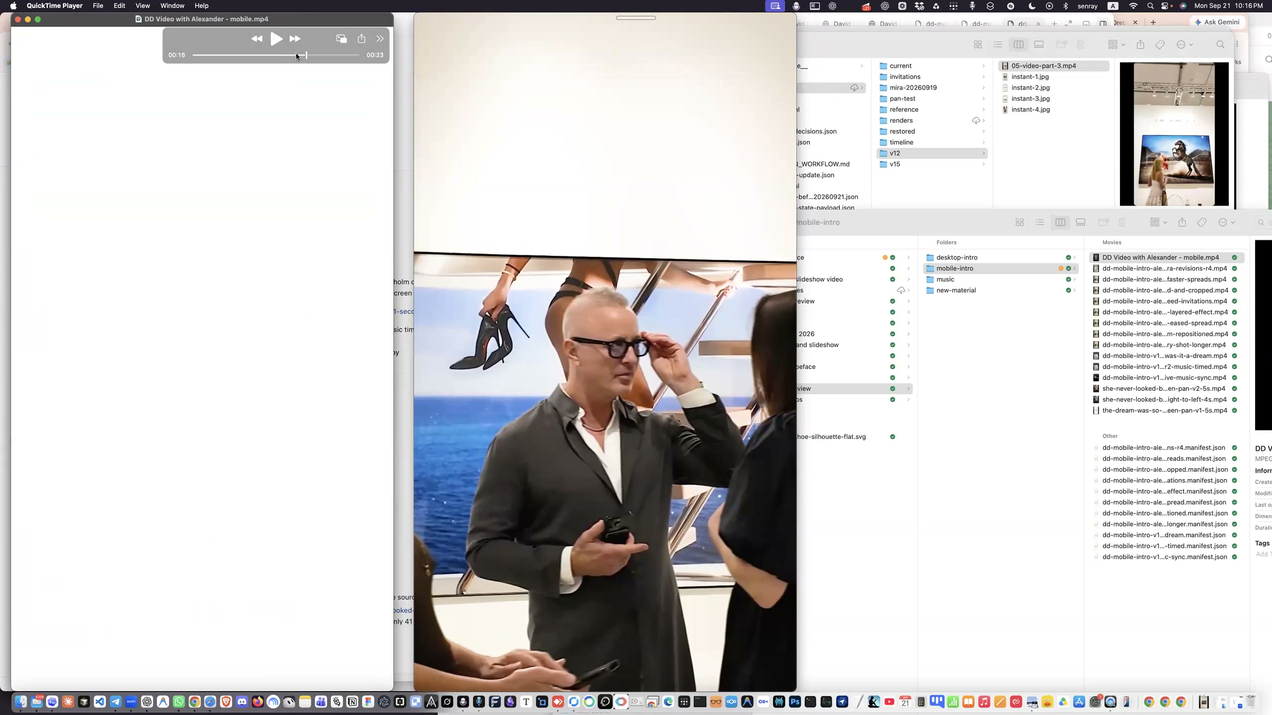
Task: Click the Ask Gemini button
Action: (1217, 22)
